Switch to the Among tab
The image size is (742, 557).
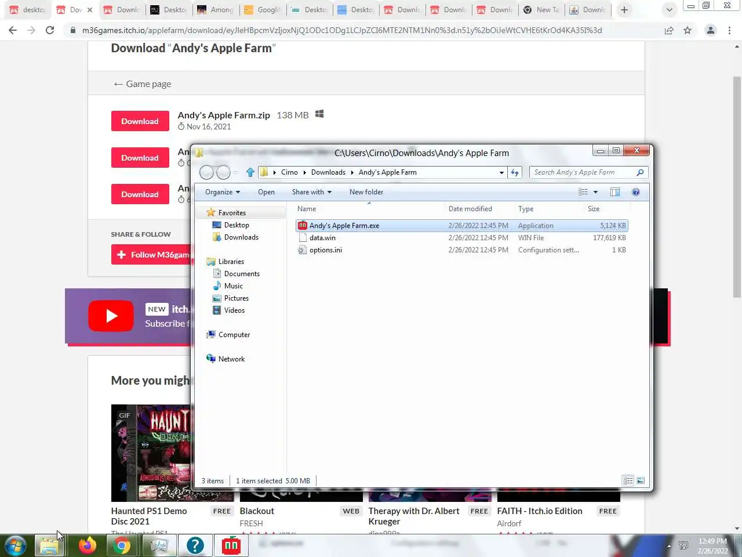pos(215,10)
